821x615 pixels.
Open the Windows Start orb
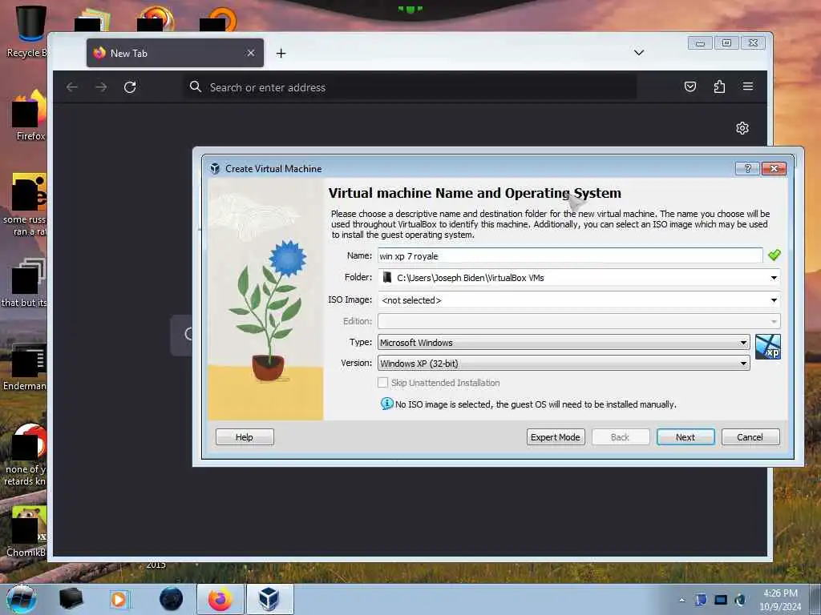click(22, 599)
